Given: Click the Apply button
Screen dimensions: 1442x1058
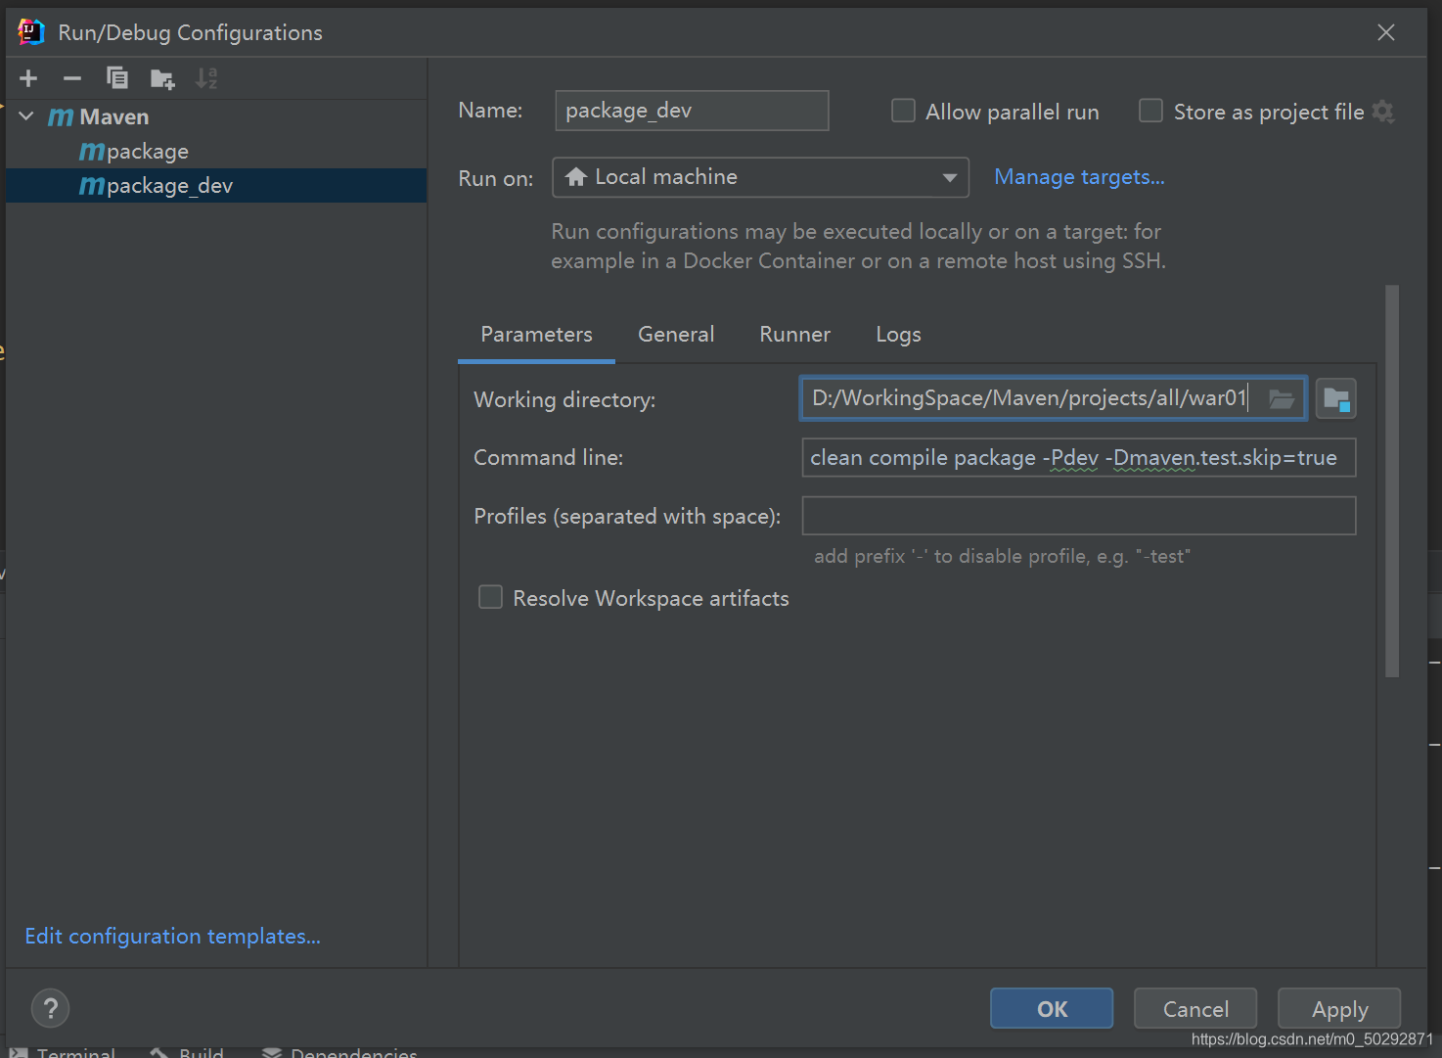Looking at the screenshot, I should point(1339,1008).
